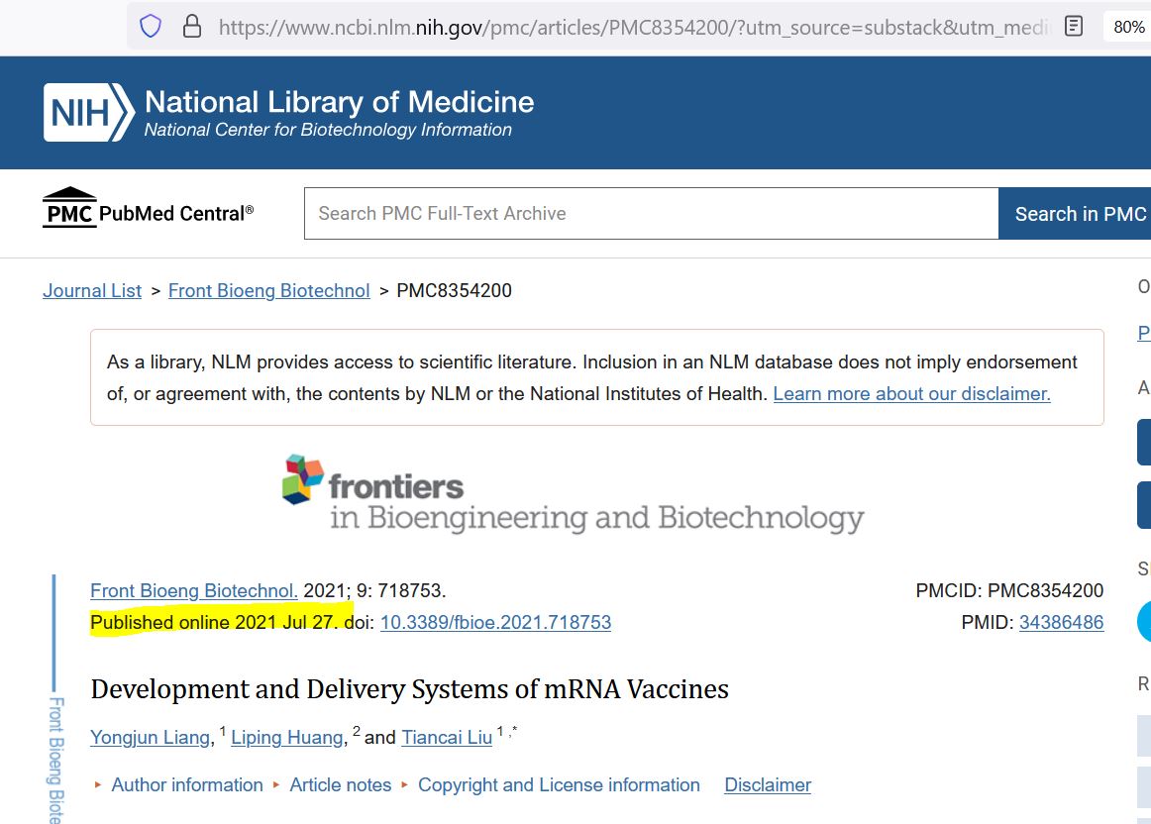Click the browser URL address bar
Image resolution: width=1151 pixels, height=824 pixels.
point(634,27)
